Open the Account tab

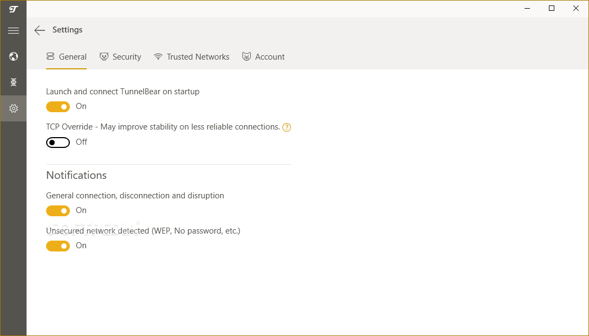pos(263,57)
